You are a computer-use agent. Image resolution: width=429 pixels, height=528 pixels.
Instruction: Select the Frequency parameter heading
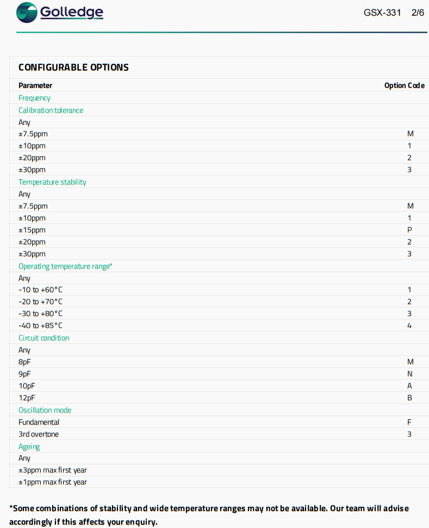34,98
